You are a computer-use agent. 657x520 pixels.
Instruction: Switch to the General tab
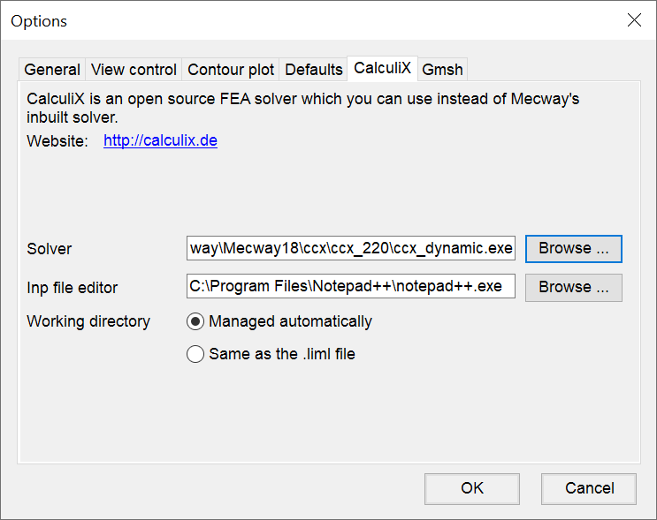tap(52, 70)
